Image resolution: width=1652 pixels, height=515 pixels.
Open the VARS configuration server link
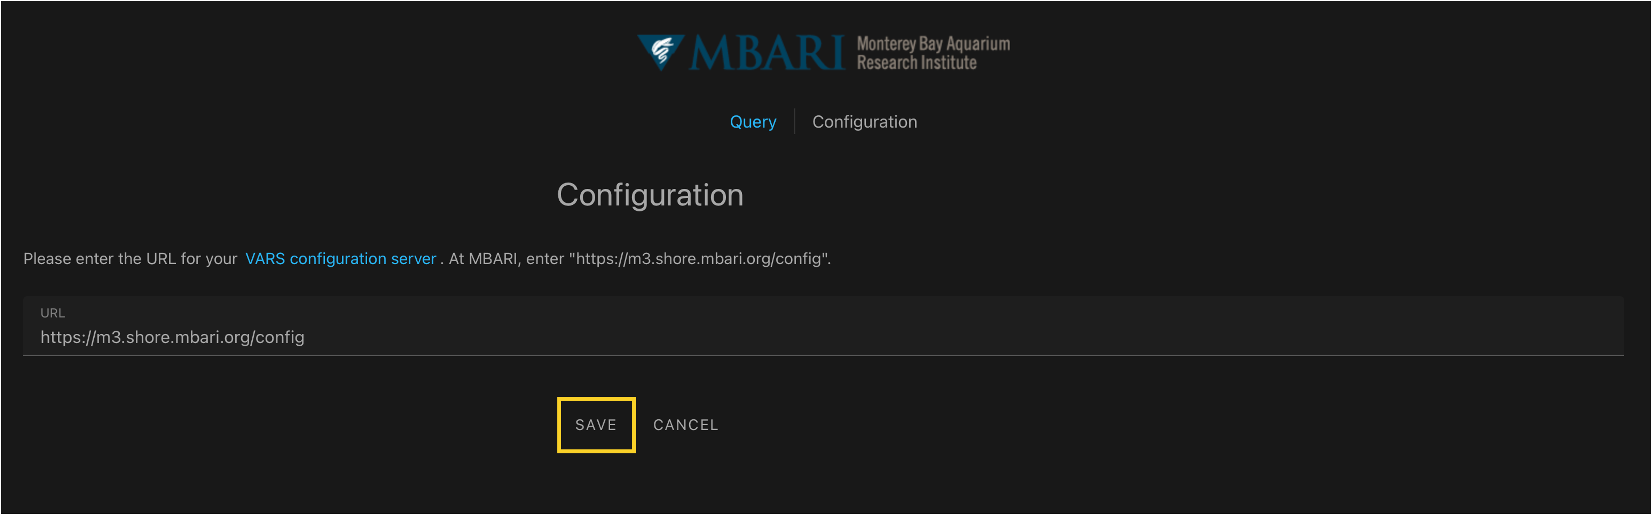pyautogui.click(x=341, y=258)
